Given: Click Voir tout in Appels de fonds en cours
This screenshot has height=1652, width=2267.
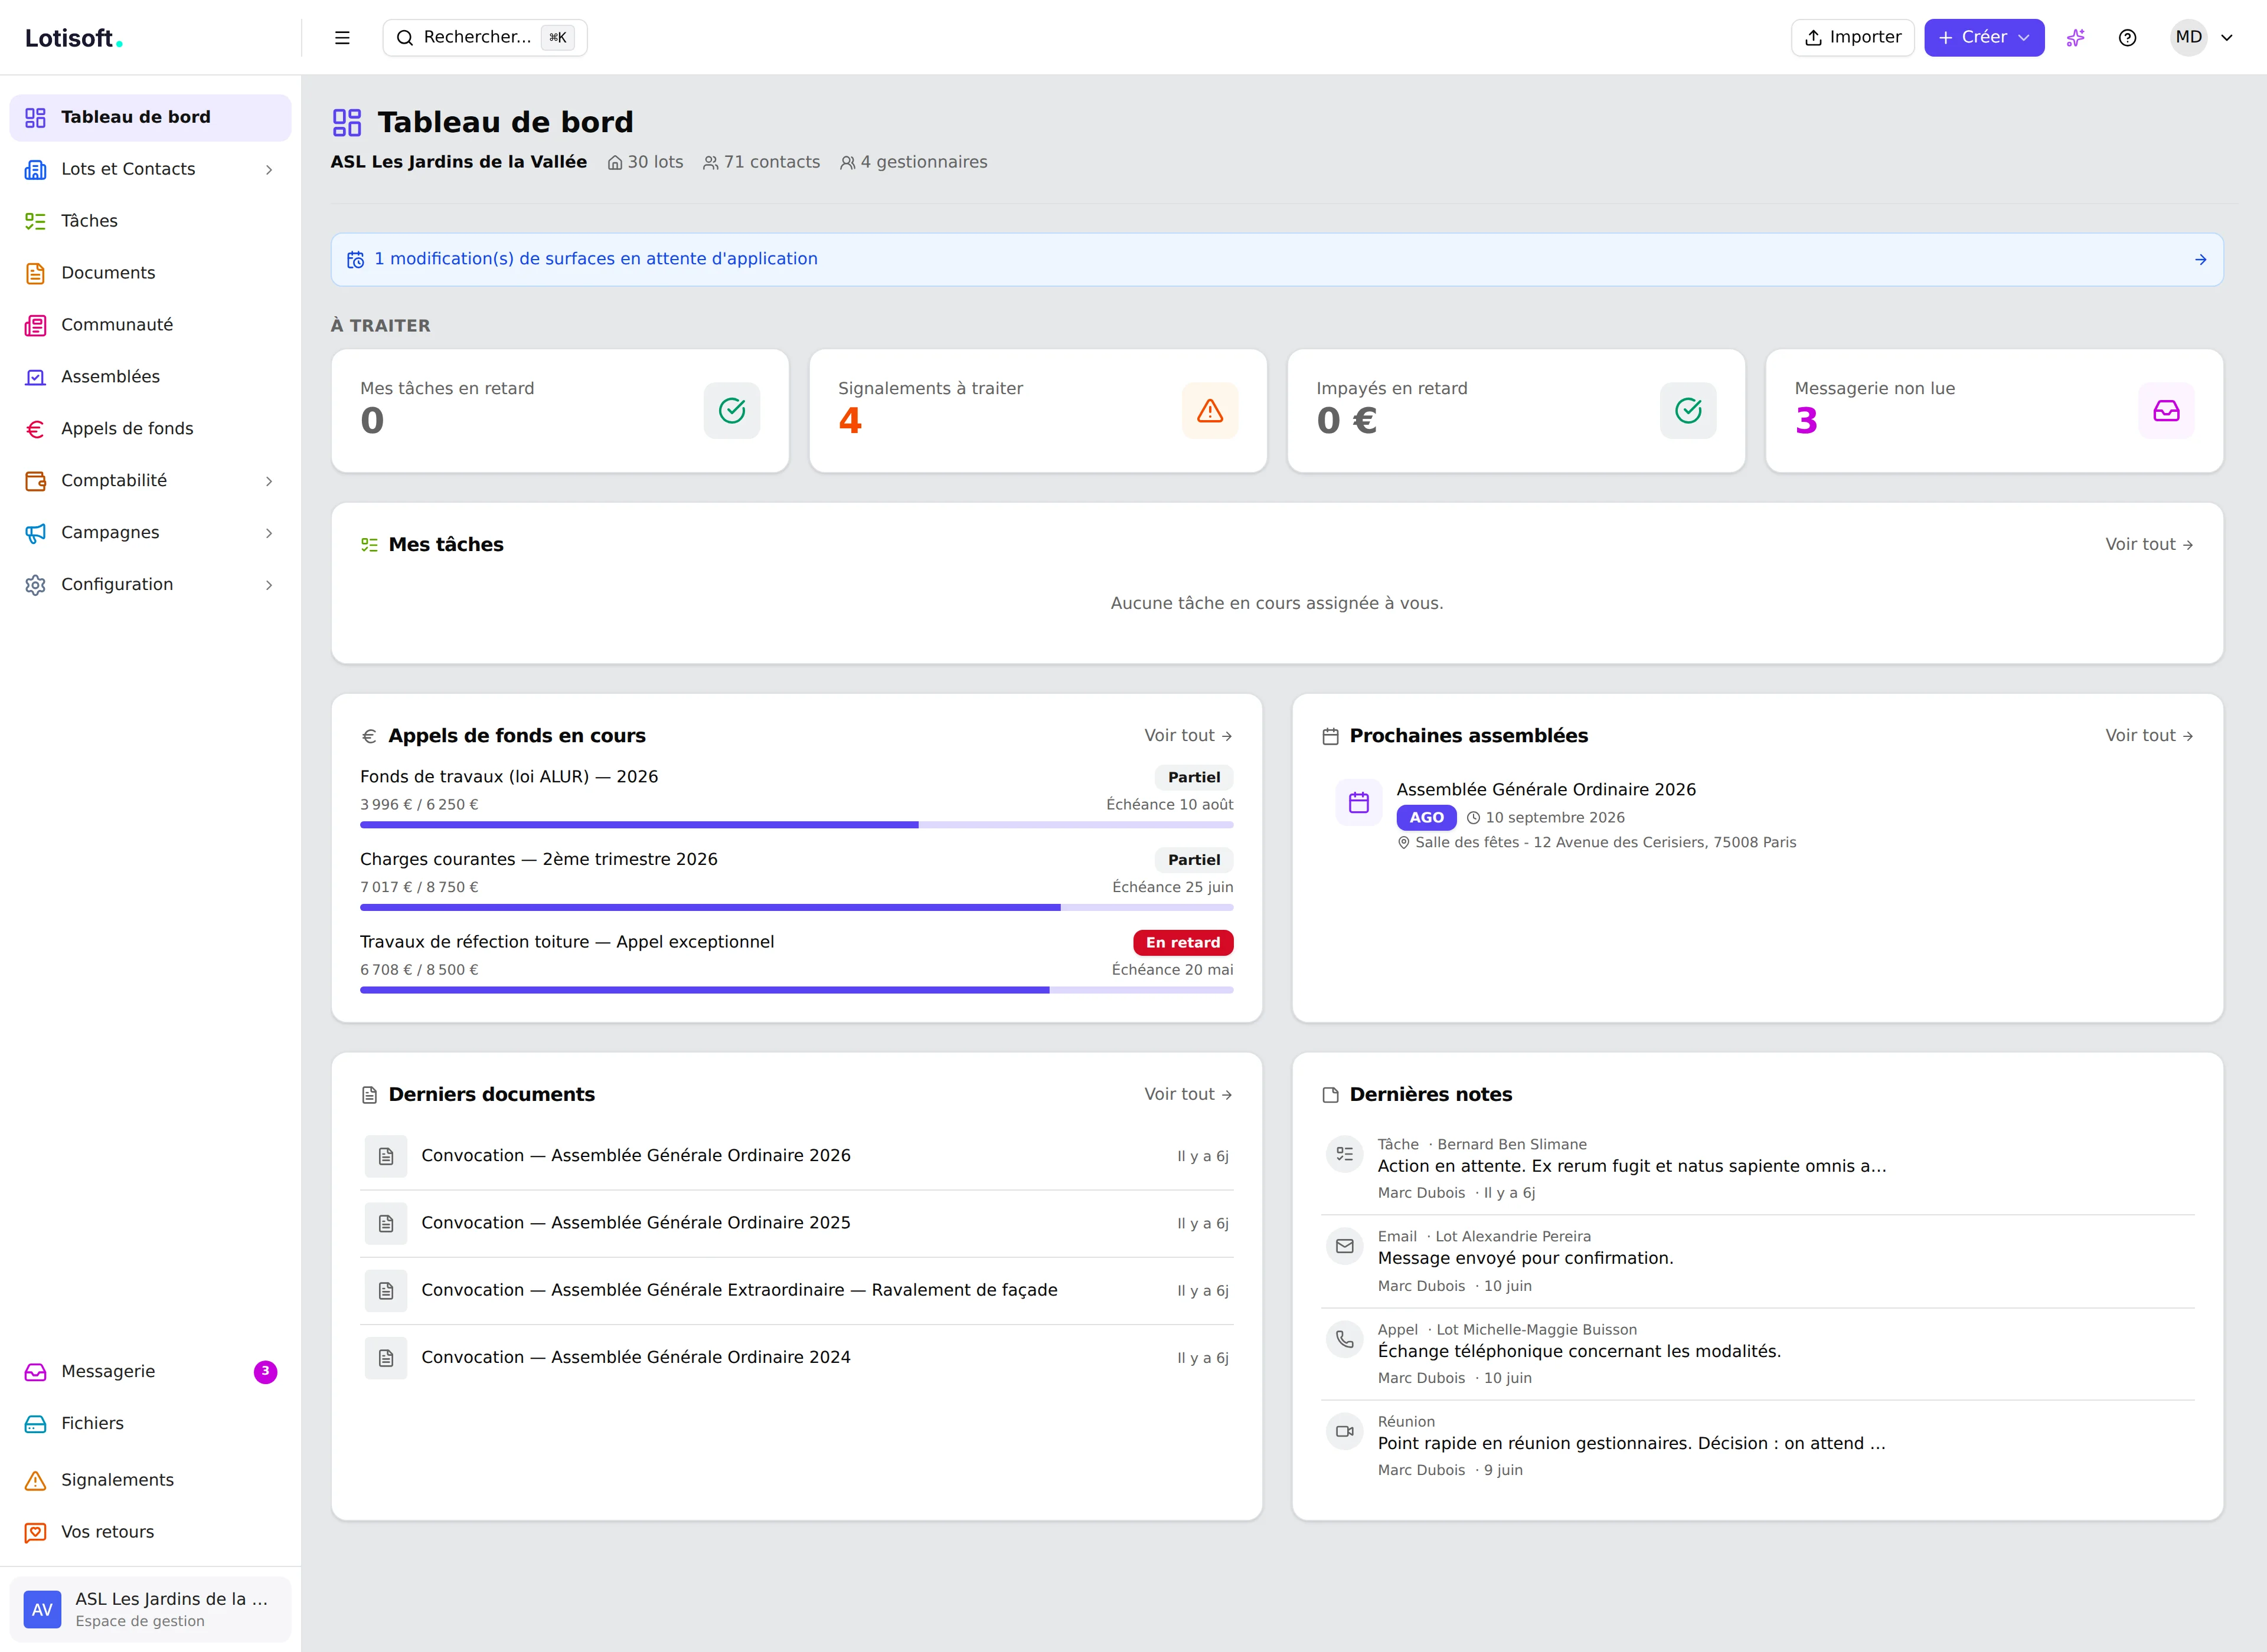Looking at the screenshot, I should 1188,736.
